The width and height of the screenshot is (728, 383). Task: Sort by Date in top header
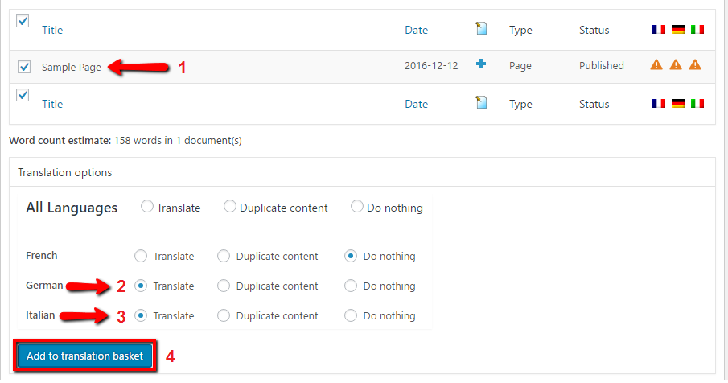point(416,30)
